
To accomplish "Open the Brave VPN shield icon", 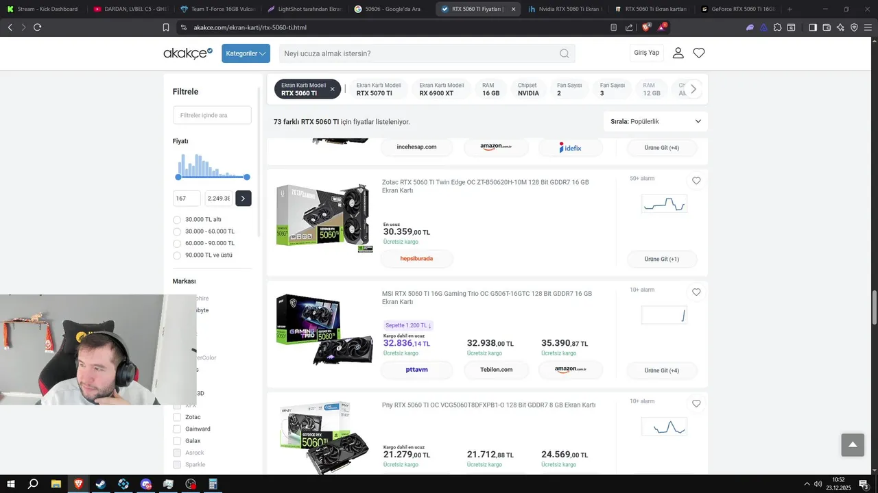I will (854, 27).
